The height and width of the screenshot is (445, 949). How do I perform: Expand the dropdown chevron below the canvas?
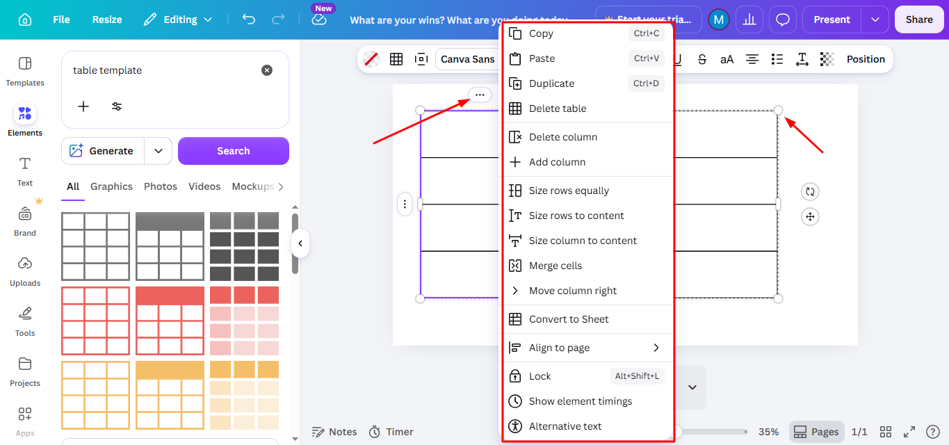692,387
